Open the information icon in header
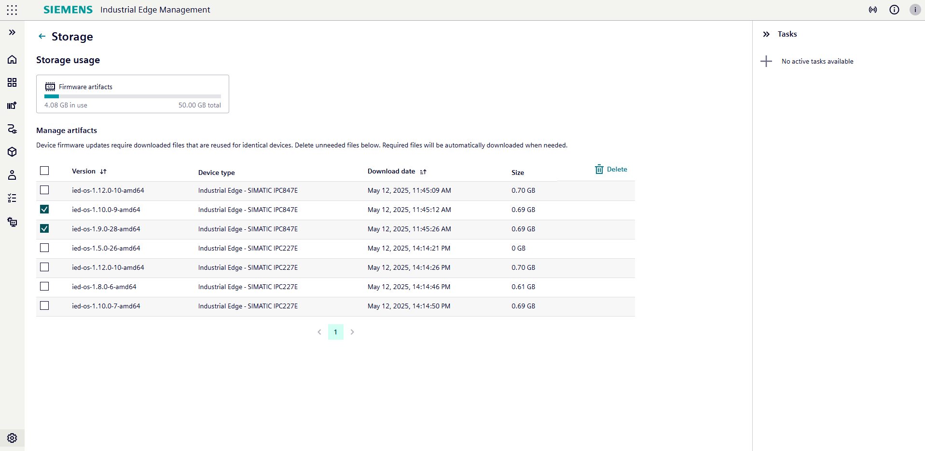The height and width of the screenshot is (451, 925). [x=894, y=10]
